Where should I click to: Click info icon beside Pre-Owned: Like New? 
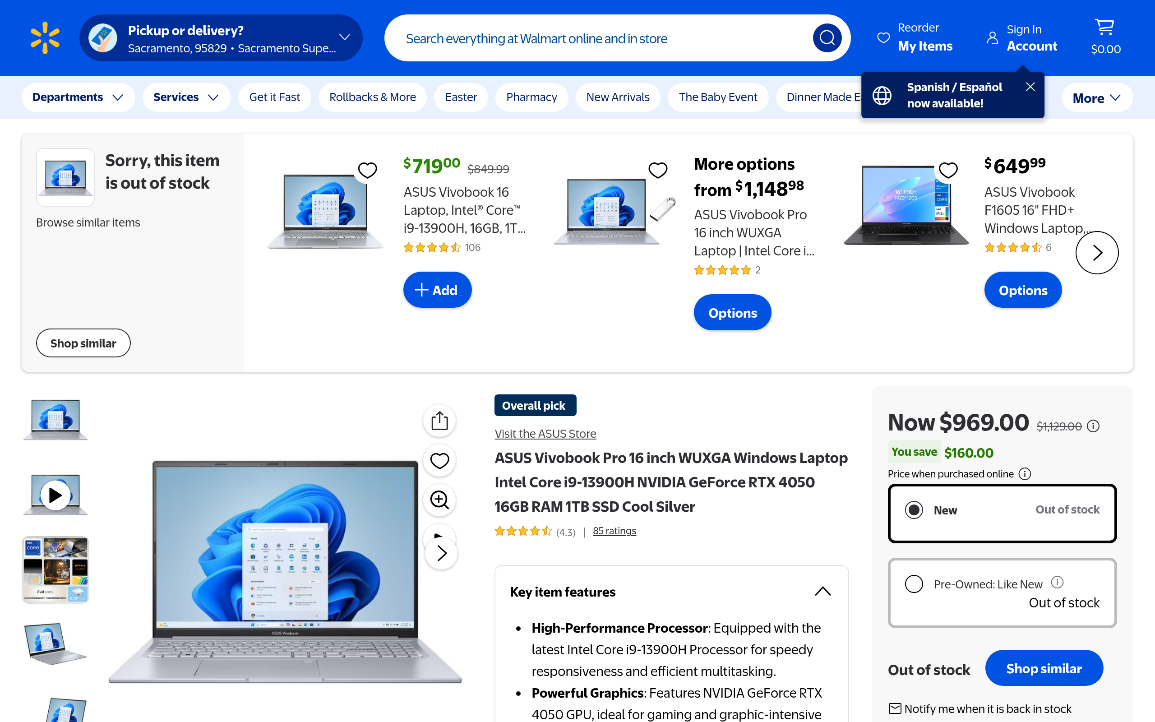[x=1057, y=582]
